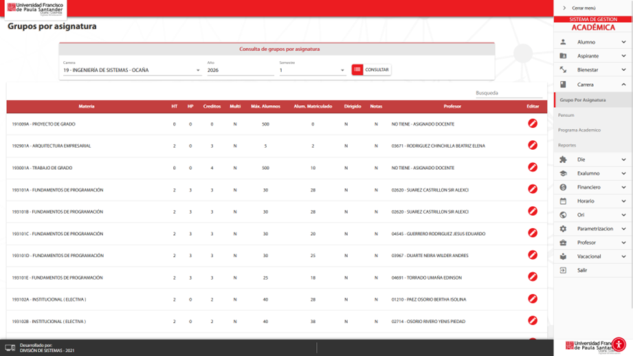Expand the Profesor menu section
The image size is (633, 356).
click(x=592, y=243)
